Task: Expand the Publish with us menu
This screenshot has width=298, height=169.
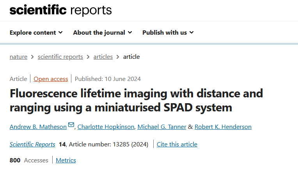Action: coord(168,33)
